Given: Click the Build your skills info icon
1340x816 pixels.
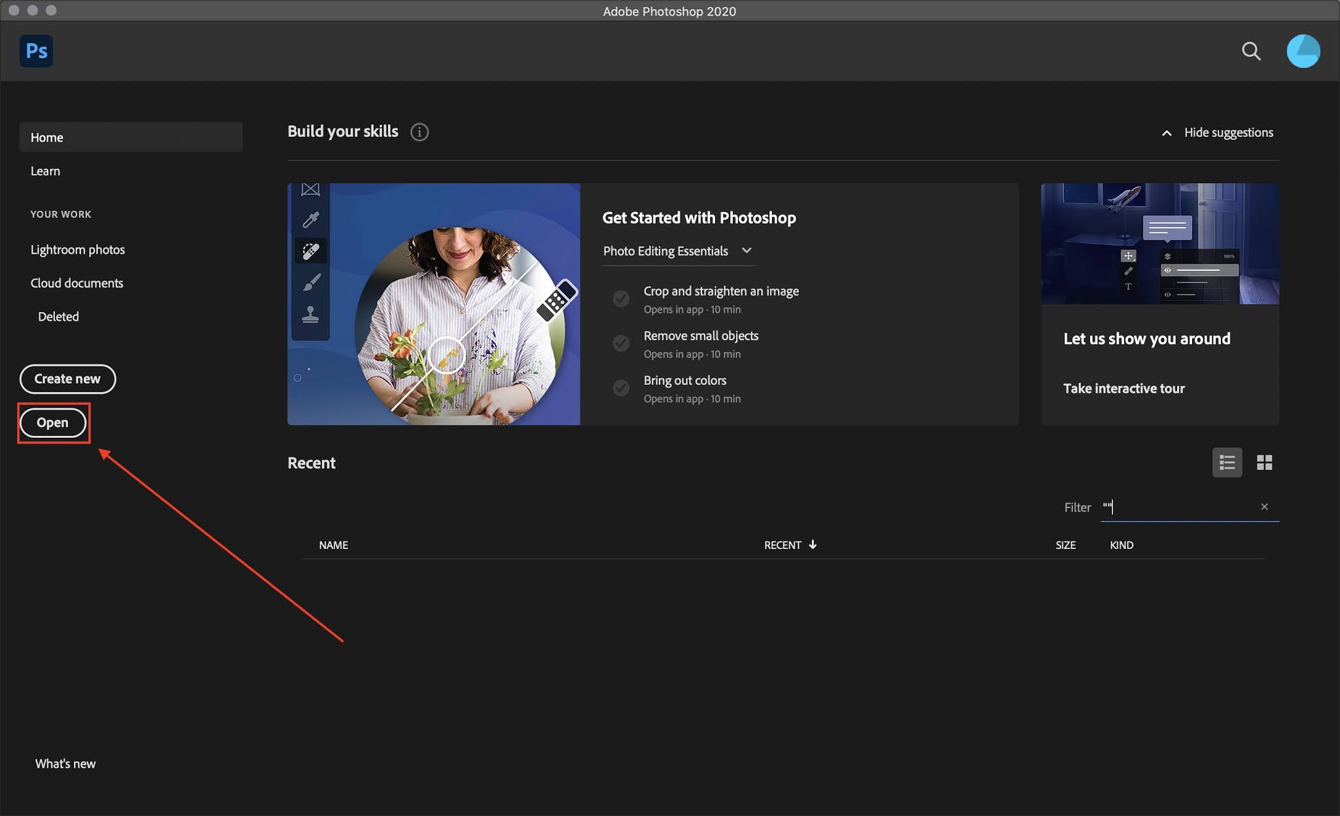Looking at the screenshot, I should tap(419, 132).
